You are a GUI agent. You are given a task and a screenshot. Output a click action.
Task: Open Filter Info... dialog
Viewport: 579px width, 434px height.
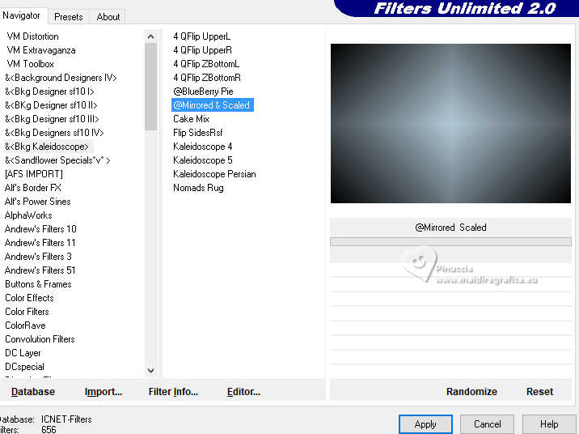(173, 391)
